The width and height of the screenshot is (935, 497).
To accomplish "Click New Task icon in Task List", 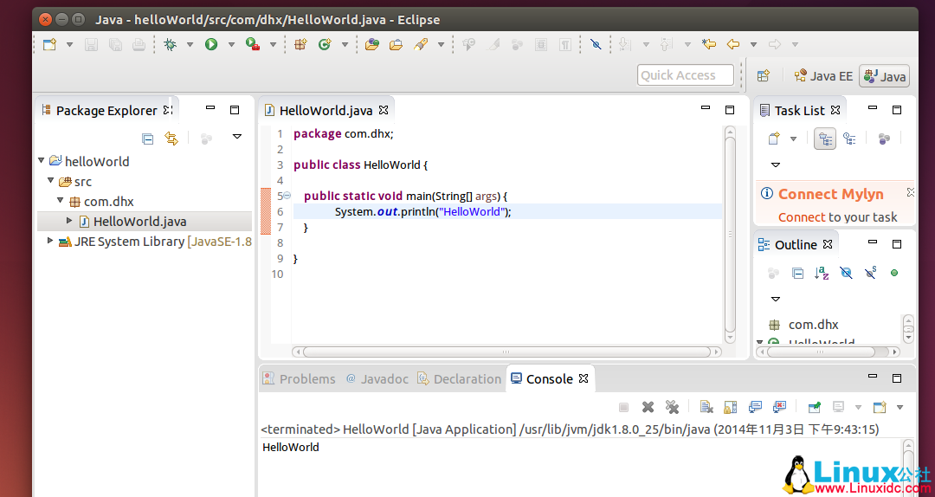I will point(774,139).
